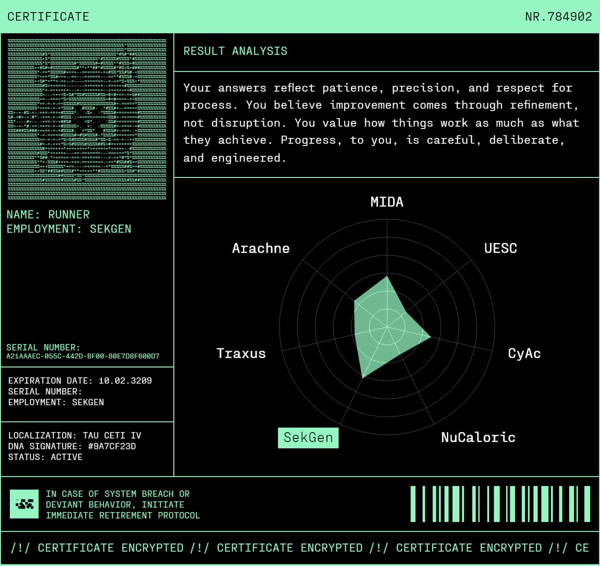600x566 pixels.
Task: Expand the RESULT ANALYSIS section
Action: tap(236, 50)
